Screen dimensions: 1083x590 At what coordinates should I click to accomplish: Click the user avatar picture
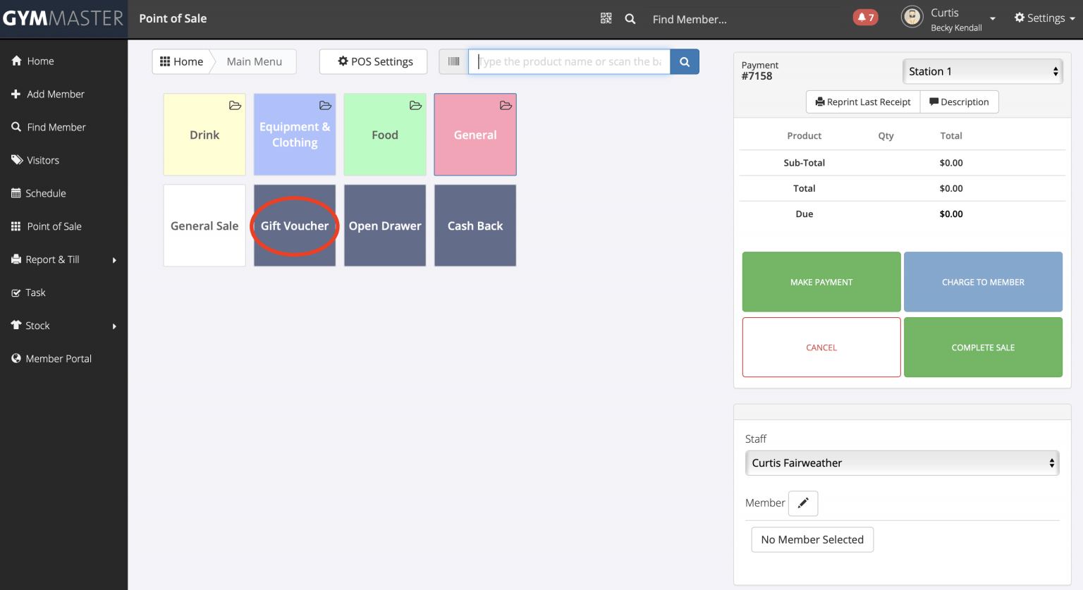tap(912, 17)
